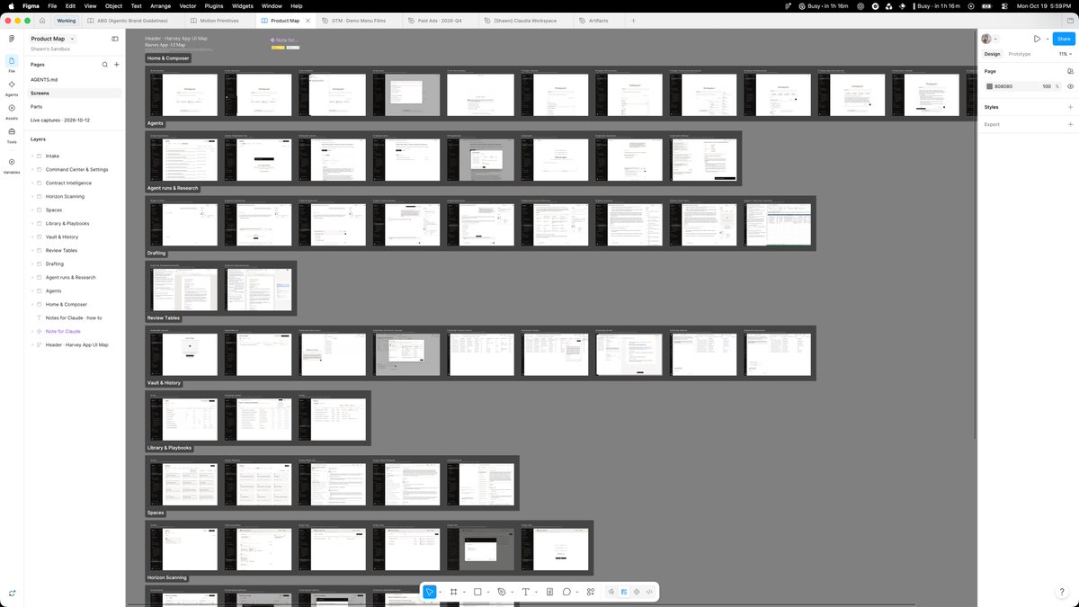Open the Figma main menu logo in sidebar
This screenshot has height=607, width=1079.
12,39
